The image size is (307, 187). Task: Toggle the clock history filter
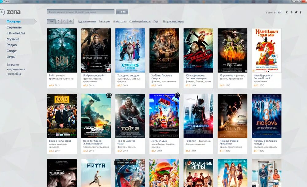click(x=71, y=21)
